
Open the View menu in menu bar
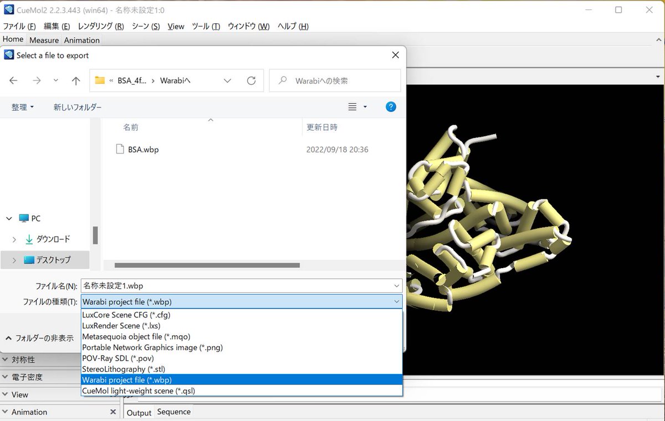click(x=176, y=26)
